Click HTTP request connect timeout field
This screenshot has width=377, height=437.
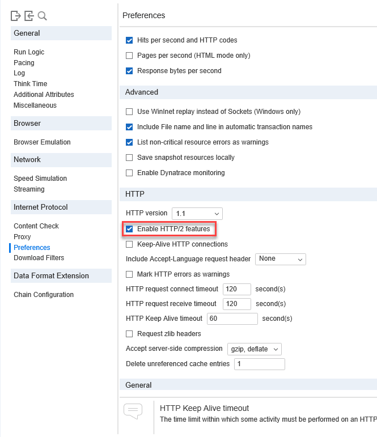tap(237, 289)
